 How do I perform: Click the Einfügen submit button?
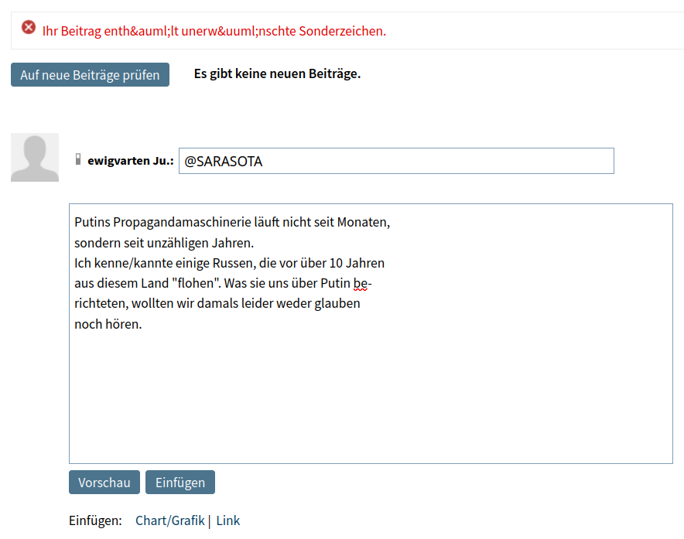180,483
